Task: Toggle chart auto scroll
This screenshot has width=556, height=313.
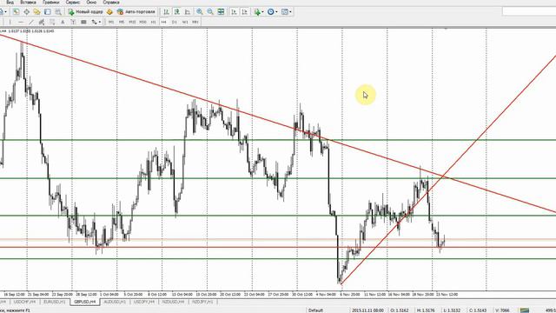Action: (x=234, y=11)
